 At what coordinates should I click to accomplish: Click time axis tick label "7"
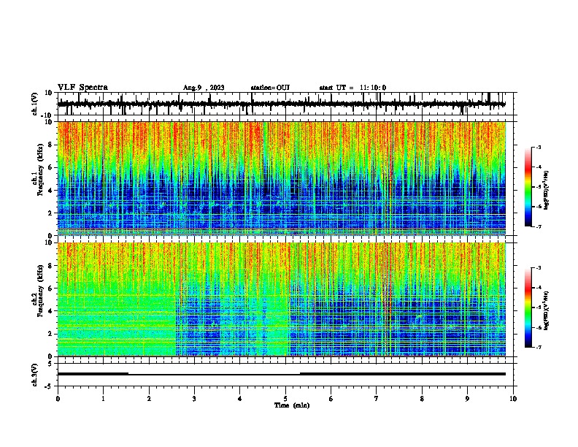coord(377,399)
